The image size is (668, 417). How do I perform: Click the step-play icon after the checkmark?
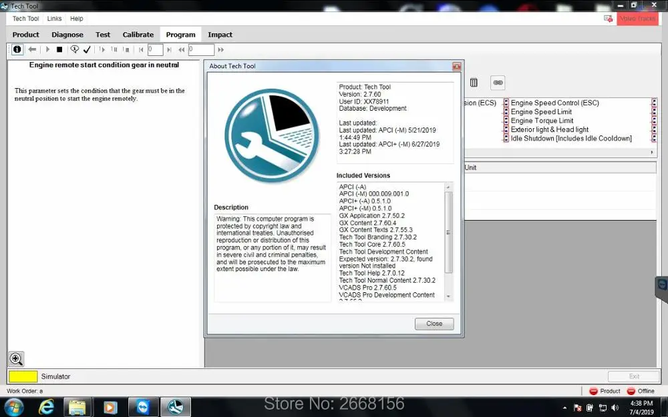(x=102, y=49)
